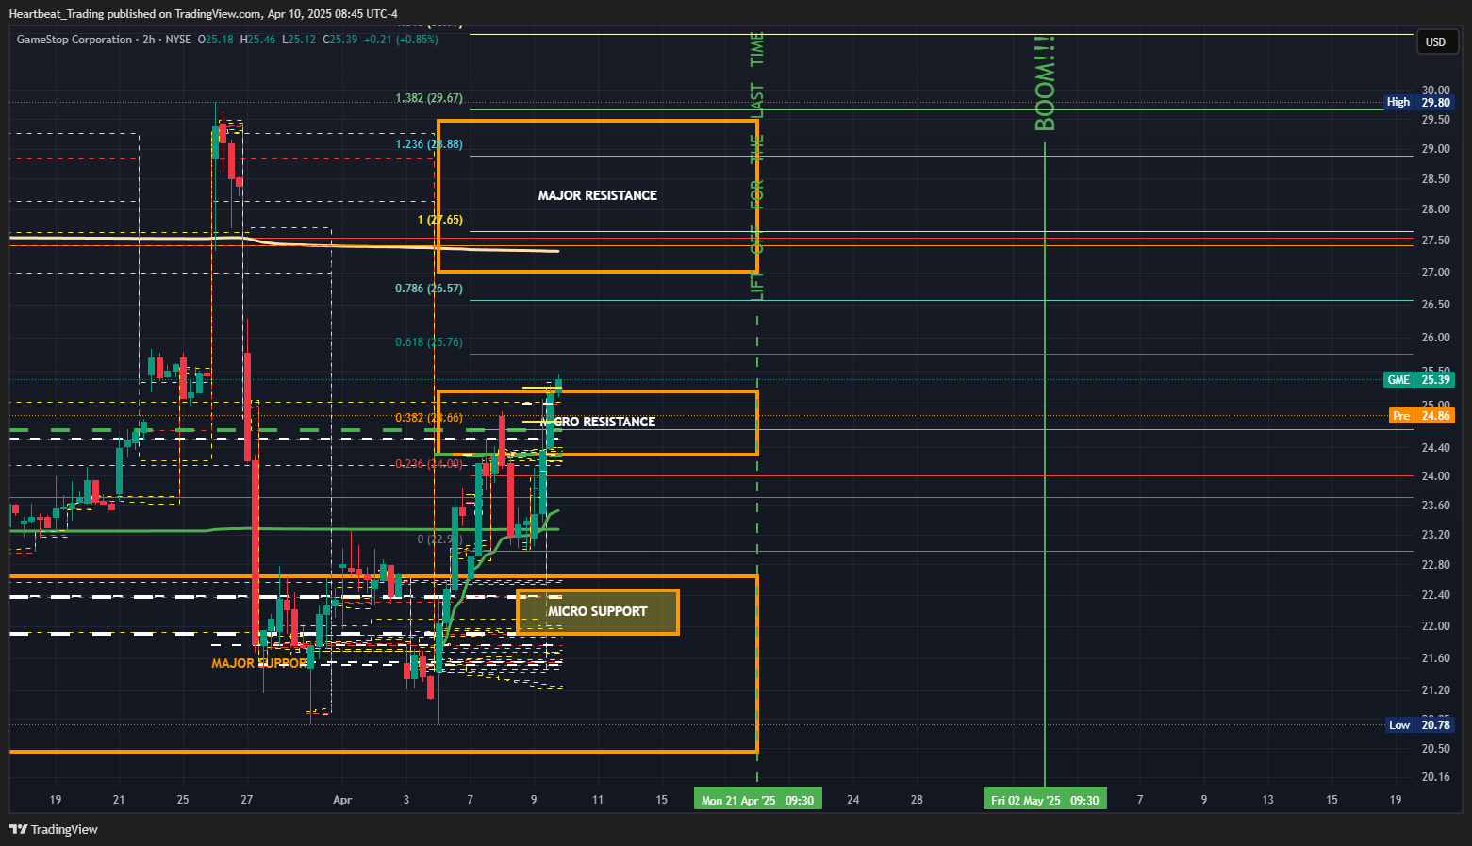Select the GME 25.39 last price label

pyautogui.click(x=1418, y=380)
